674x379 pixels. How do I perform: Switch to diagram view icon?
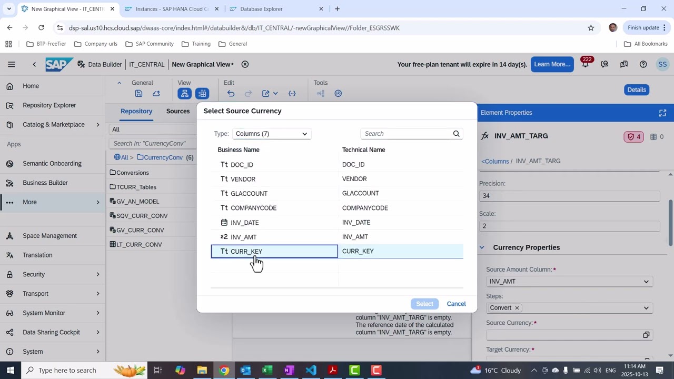coord(184,93)
